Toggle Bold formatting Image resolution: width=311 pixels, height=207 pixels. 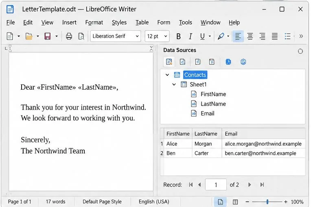178,36
